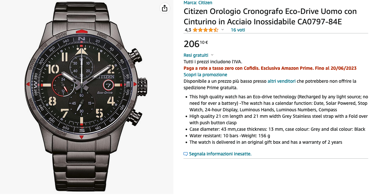Click the gift box warranty bullet
This screenshot has width=377, height=195.
pyautogui.click(x=266, y=142)
